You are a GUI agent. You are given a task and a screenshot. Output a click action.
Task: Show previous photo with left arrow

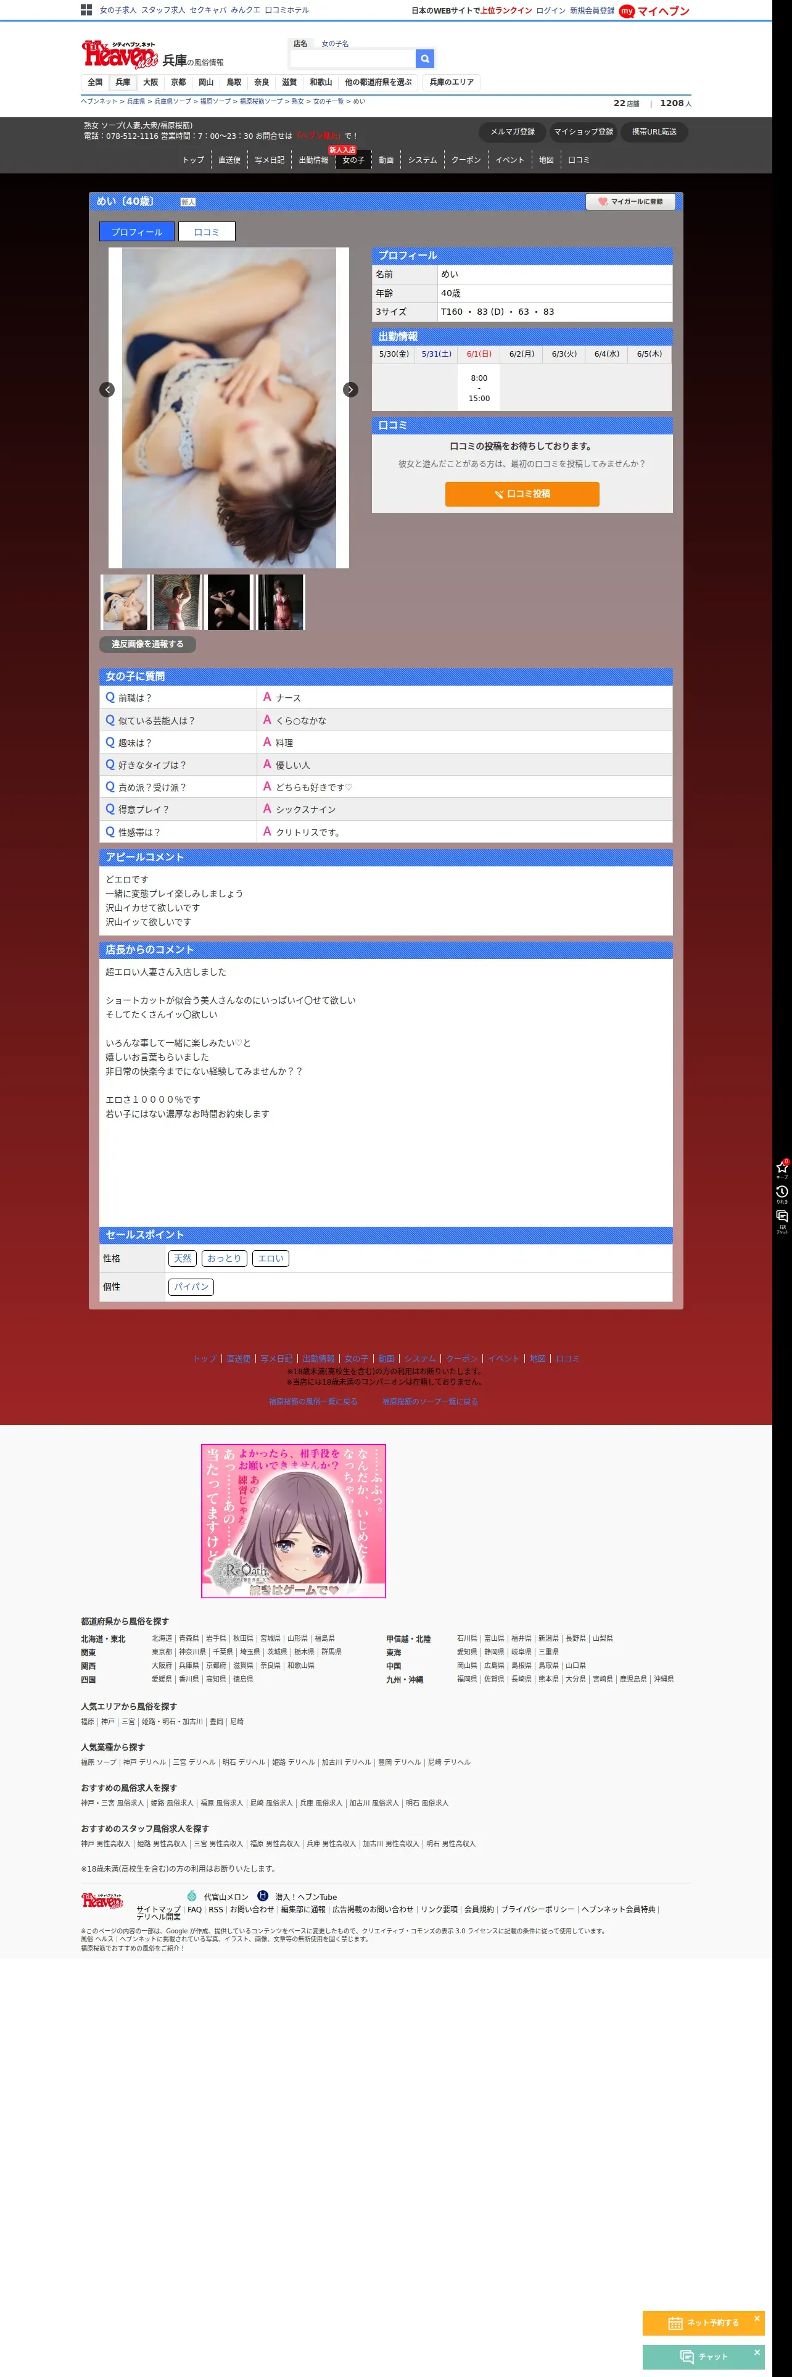click(107, 389)
